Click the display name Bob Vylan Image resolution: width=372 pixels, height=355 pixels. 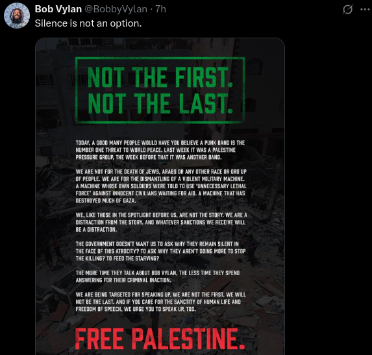58,9
